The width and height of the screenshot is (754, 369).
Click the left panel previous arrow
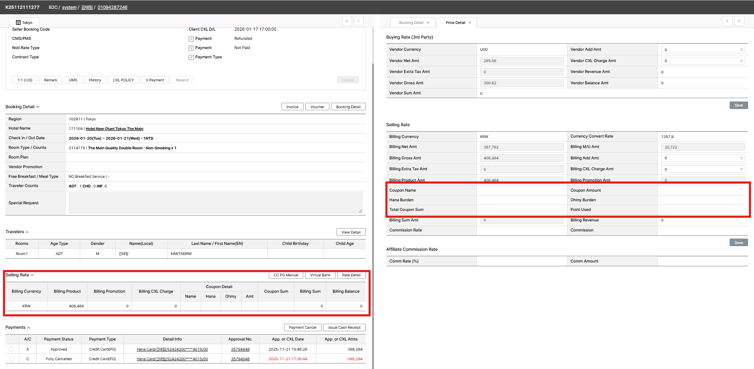(x=347, y=21)
